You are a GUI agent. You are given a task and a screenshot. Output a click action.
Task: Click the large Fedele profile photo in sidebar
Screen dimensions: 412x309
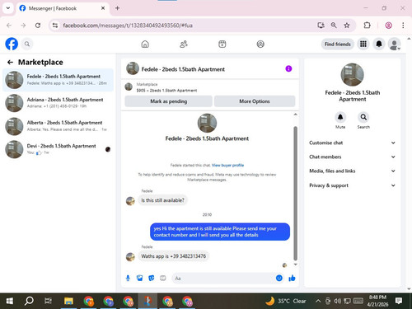click(x=352, y=75)
